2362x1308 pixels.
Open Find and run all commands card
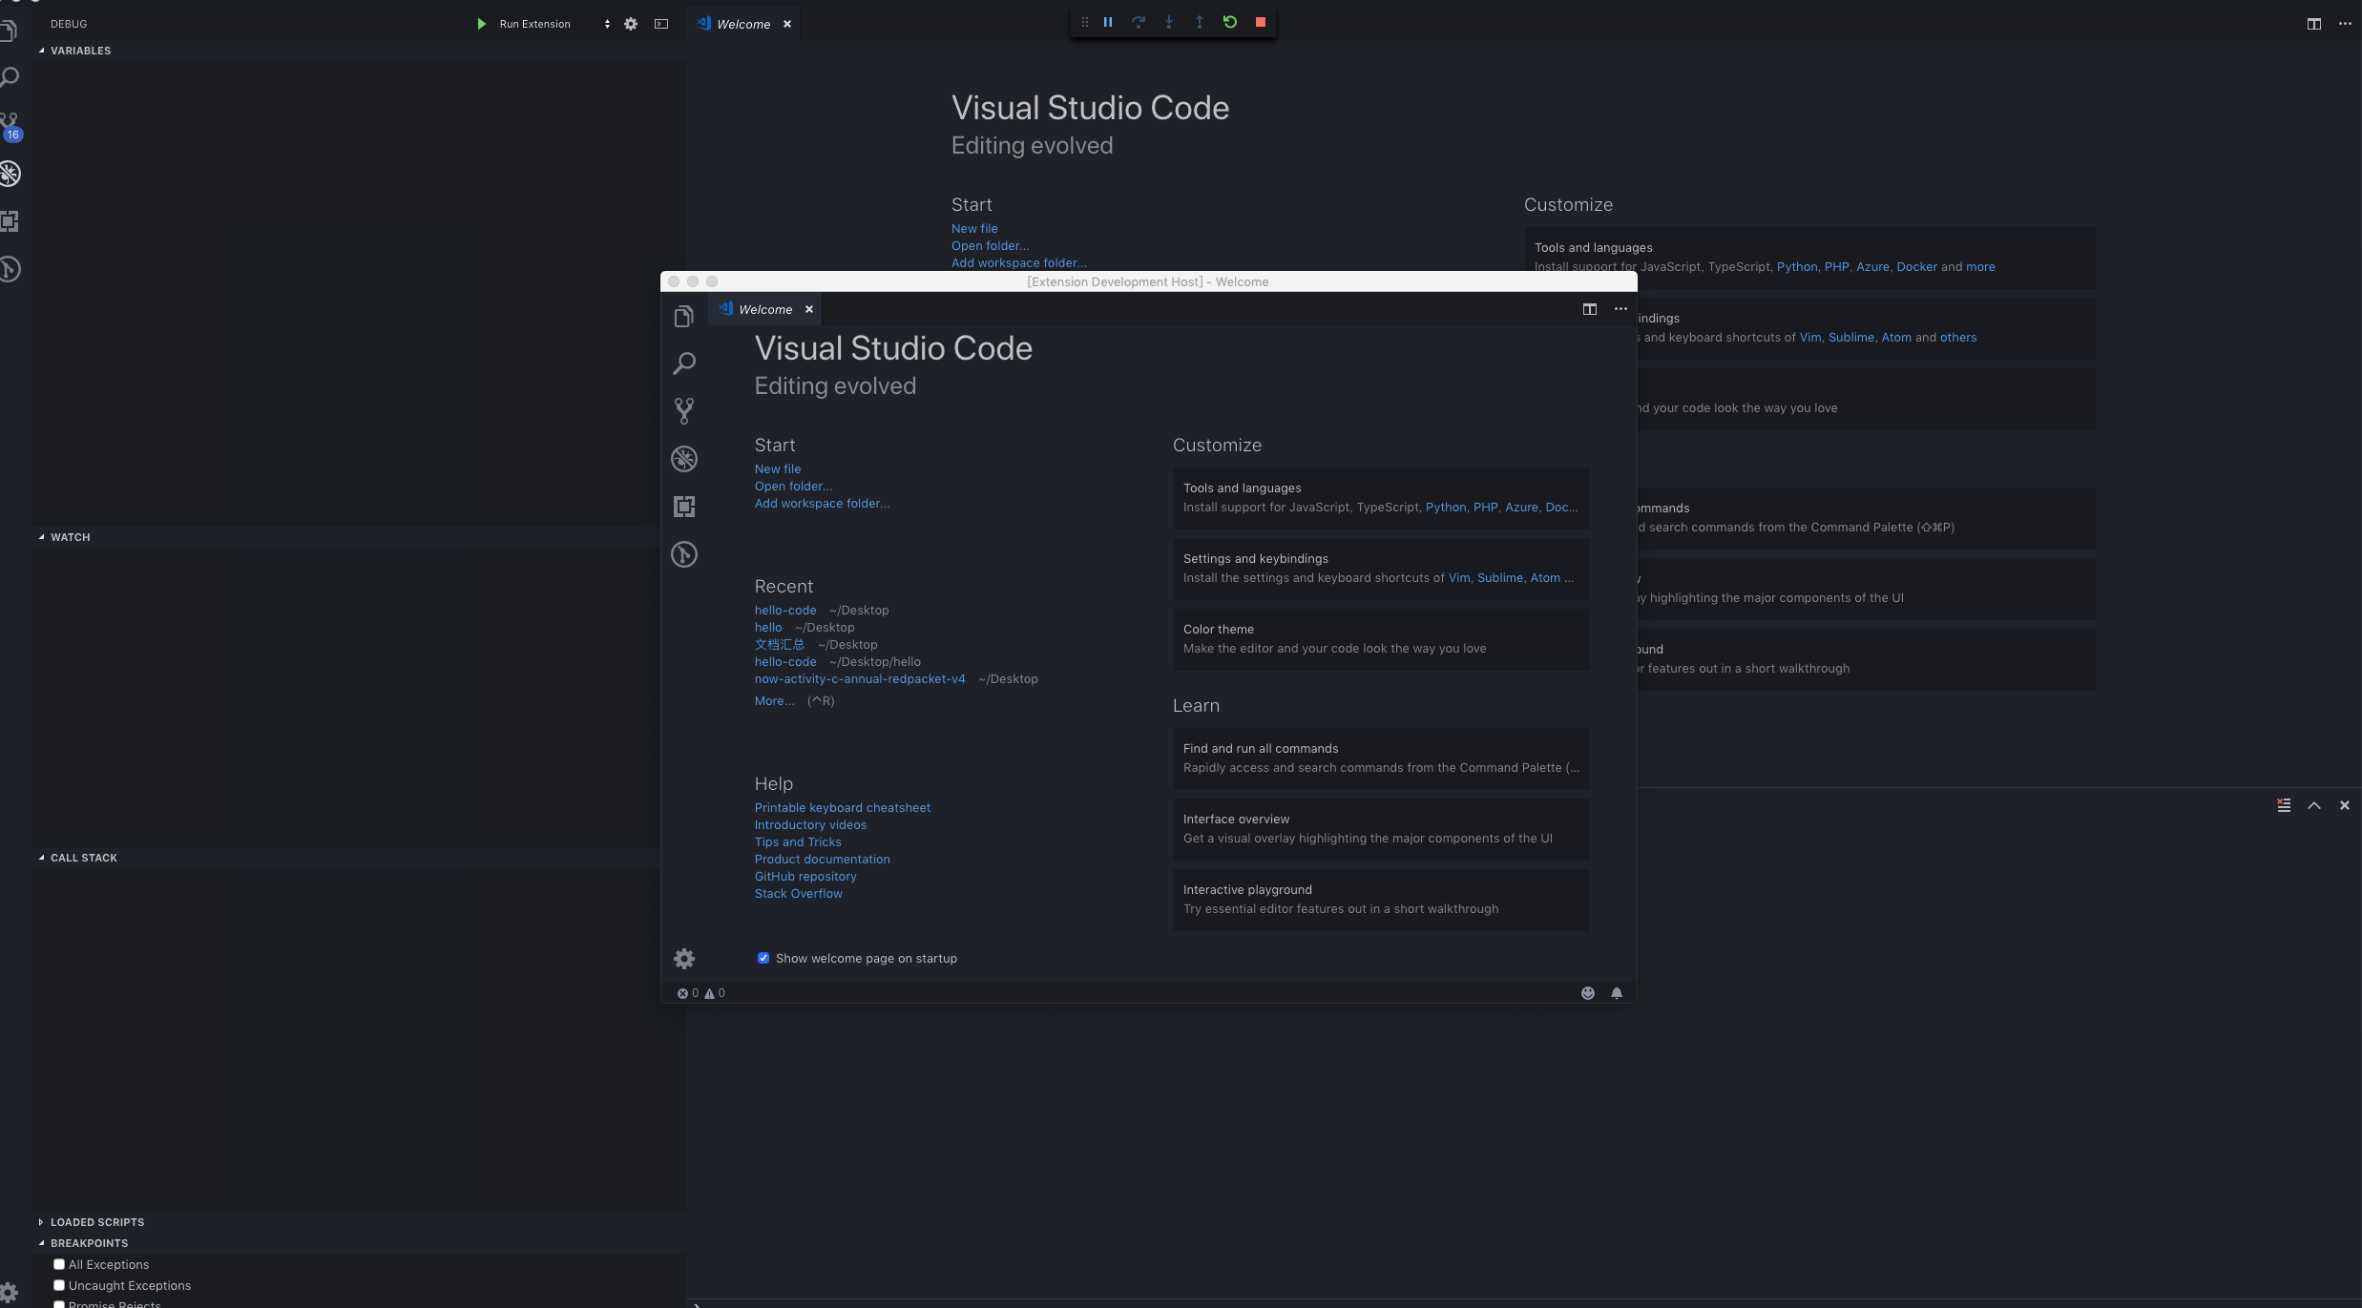pos(1381,758)
